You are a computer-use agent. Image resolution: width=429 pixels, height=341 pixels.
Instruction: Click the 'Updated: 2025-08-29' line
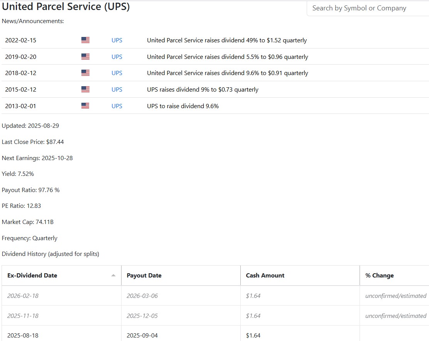[30, 125]
